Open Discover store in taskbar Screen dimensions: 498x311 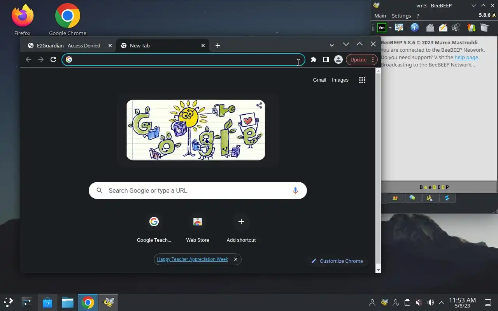click(x=47, y=302)
